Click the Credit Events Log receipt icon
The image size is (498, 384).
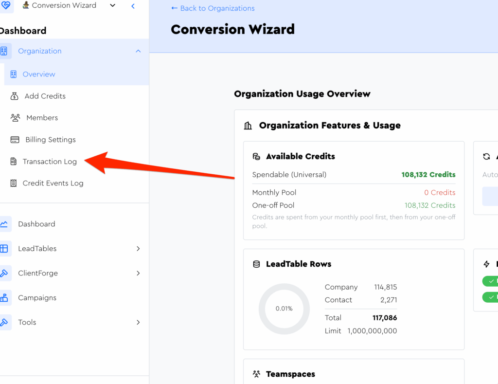click(x=14, y=183)
